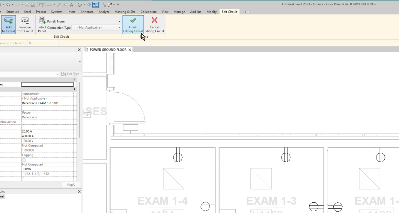This screenshot has height=214, width=399.
Task: Expand the Connection Type dropdown
Action: pos(119,28)
